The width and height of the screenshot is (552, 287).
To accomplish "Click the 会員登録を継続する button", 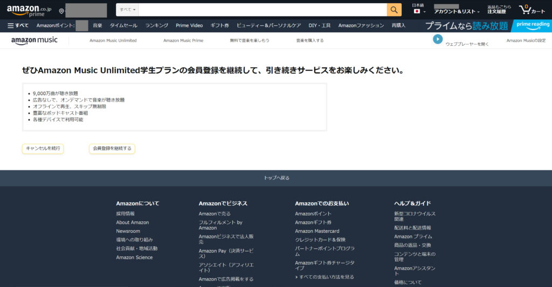I will (x=112, y=149).
